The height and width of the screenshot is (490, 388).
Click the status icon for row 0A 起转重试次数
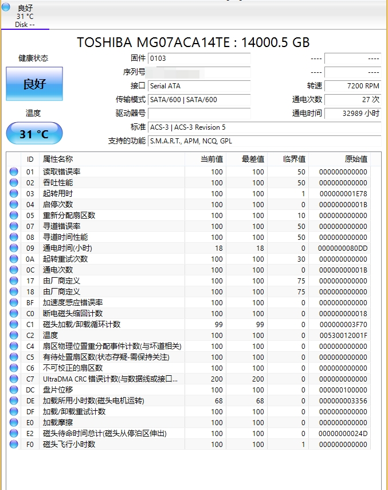tap(14, 259)
